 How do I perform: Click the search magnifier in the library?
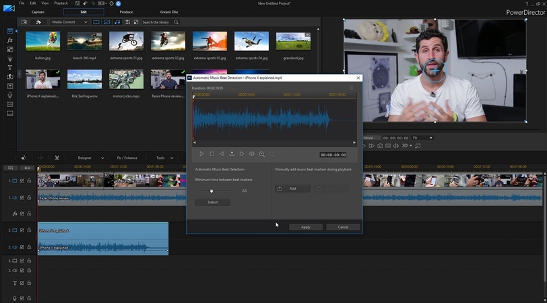(x=176, y=22)
